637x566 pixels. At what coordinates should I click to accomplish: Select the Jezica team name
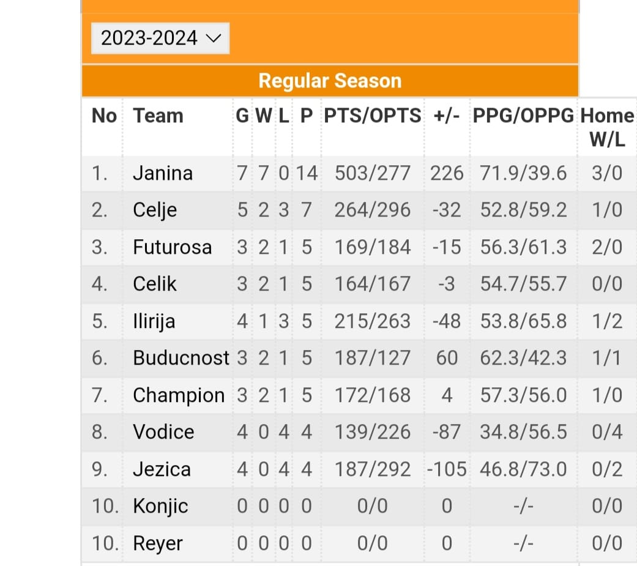(x=162, y=469)
